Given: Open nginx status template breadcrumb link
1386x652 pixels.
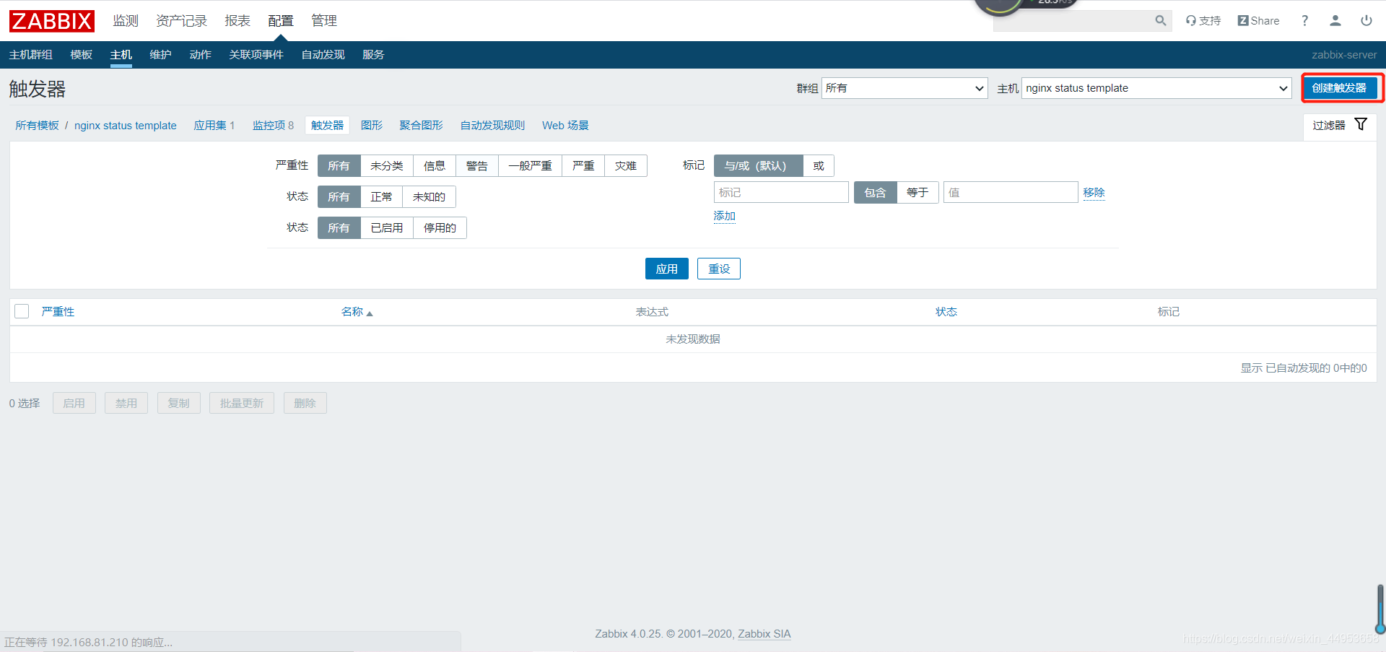Looking at the screenshot, I should coord(126,126).
